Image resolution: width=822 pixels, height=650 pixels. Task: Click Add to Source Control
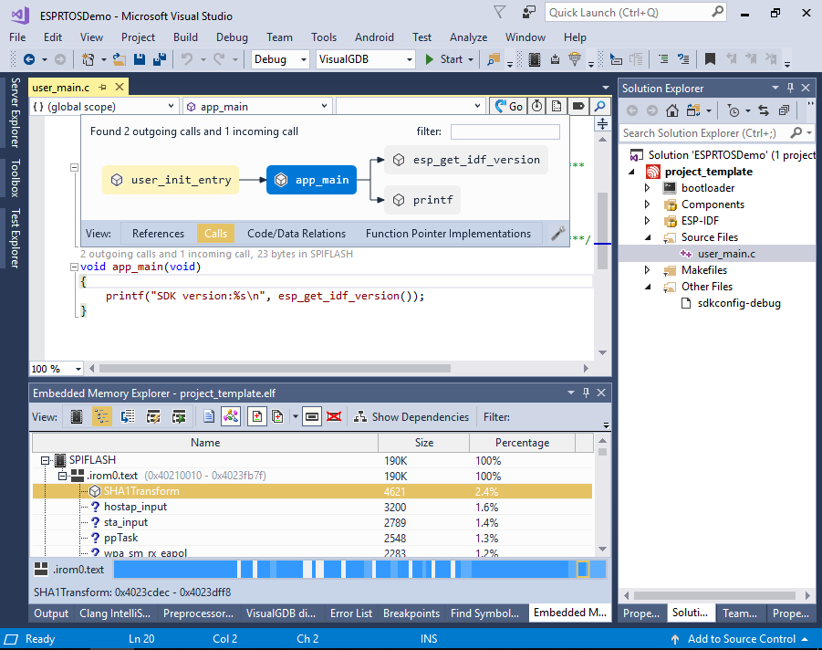point(740,639)
